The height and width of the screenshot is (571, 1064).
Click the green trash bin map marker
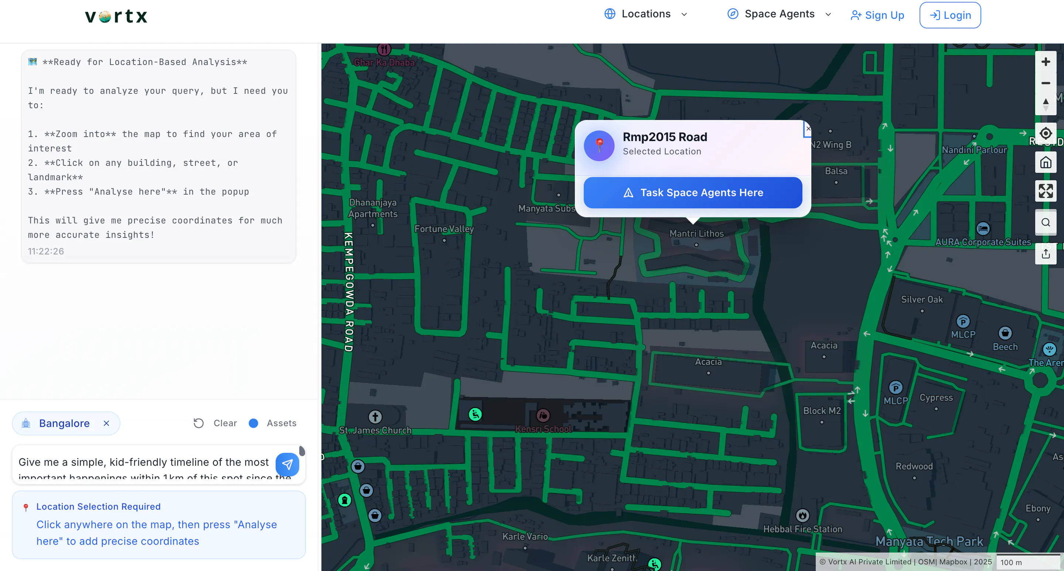pyautogui.click(x=344, y=500)
